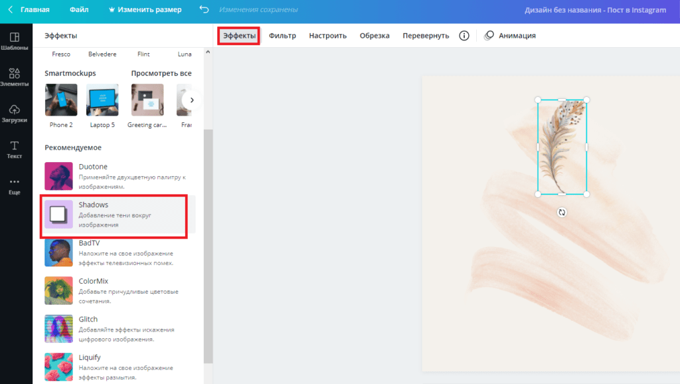Open the Эффекты tab in toolbar
680x384 pixels.
coord(239,35)
